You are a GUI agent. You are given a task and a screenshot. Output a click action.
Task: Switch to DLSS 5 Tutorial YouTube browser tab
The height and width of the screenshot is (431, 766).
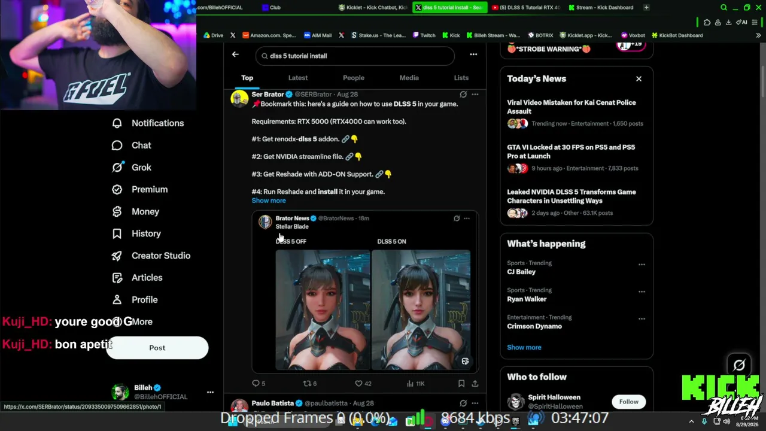(x=525, y=8)
